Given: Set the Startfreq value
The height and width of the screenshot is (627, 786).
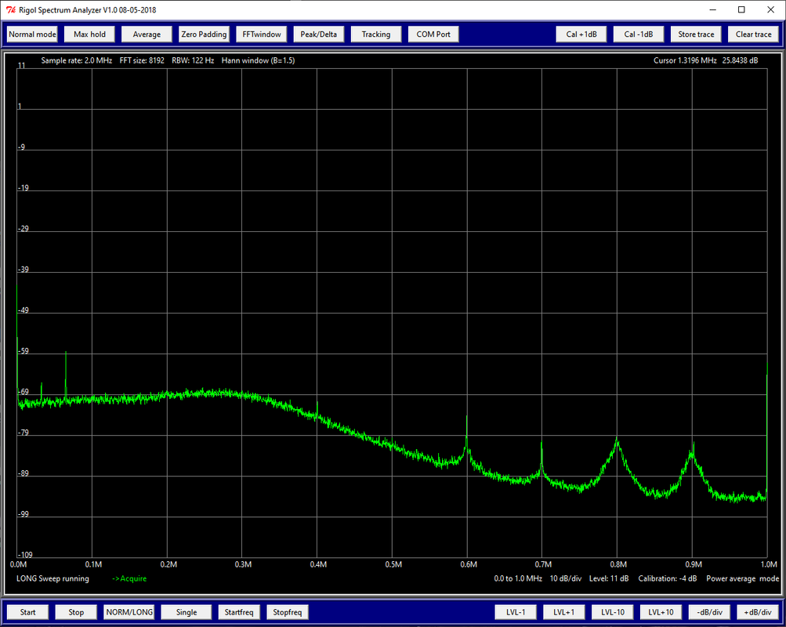Looking at the screenshot, I should point(239,612).
